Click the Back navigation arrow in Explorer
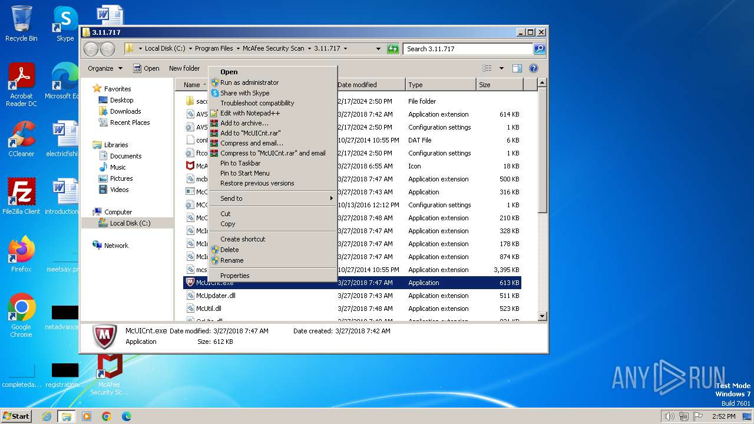This screenshot has width=754, height=424. [91, 49]
